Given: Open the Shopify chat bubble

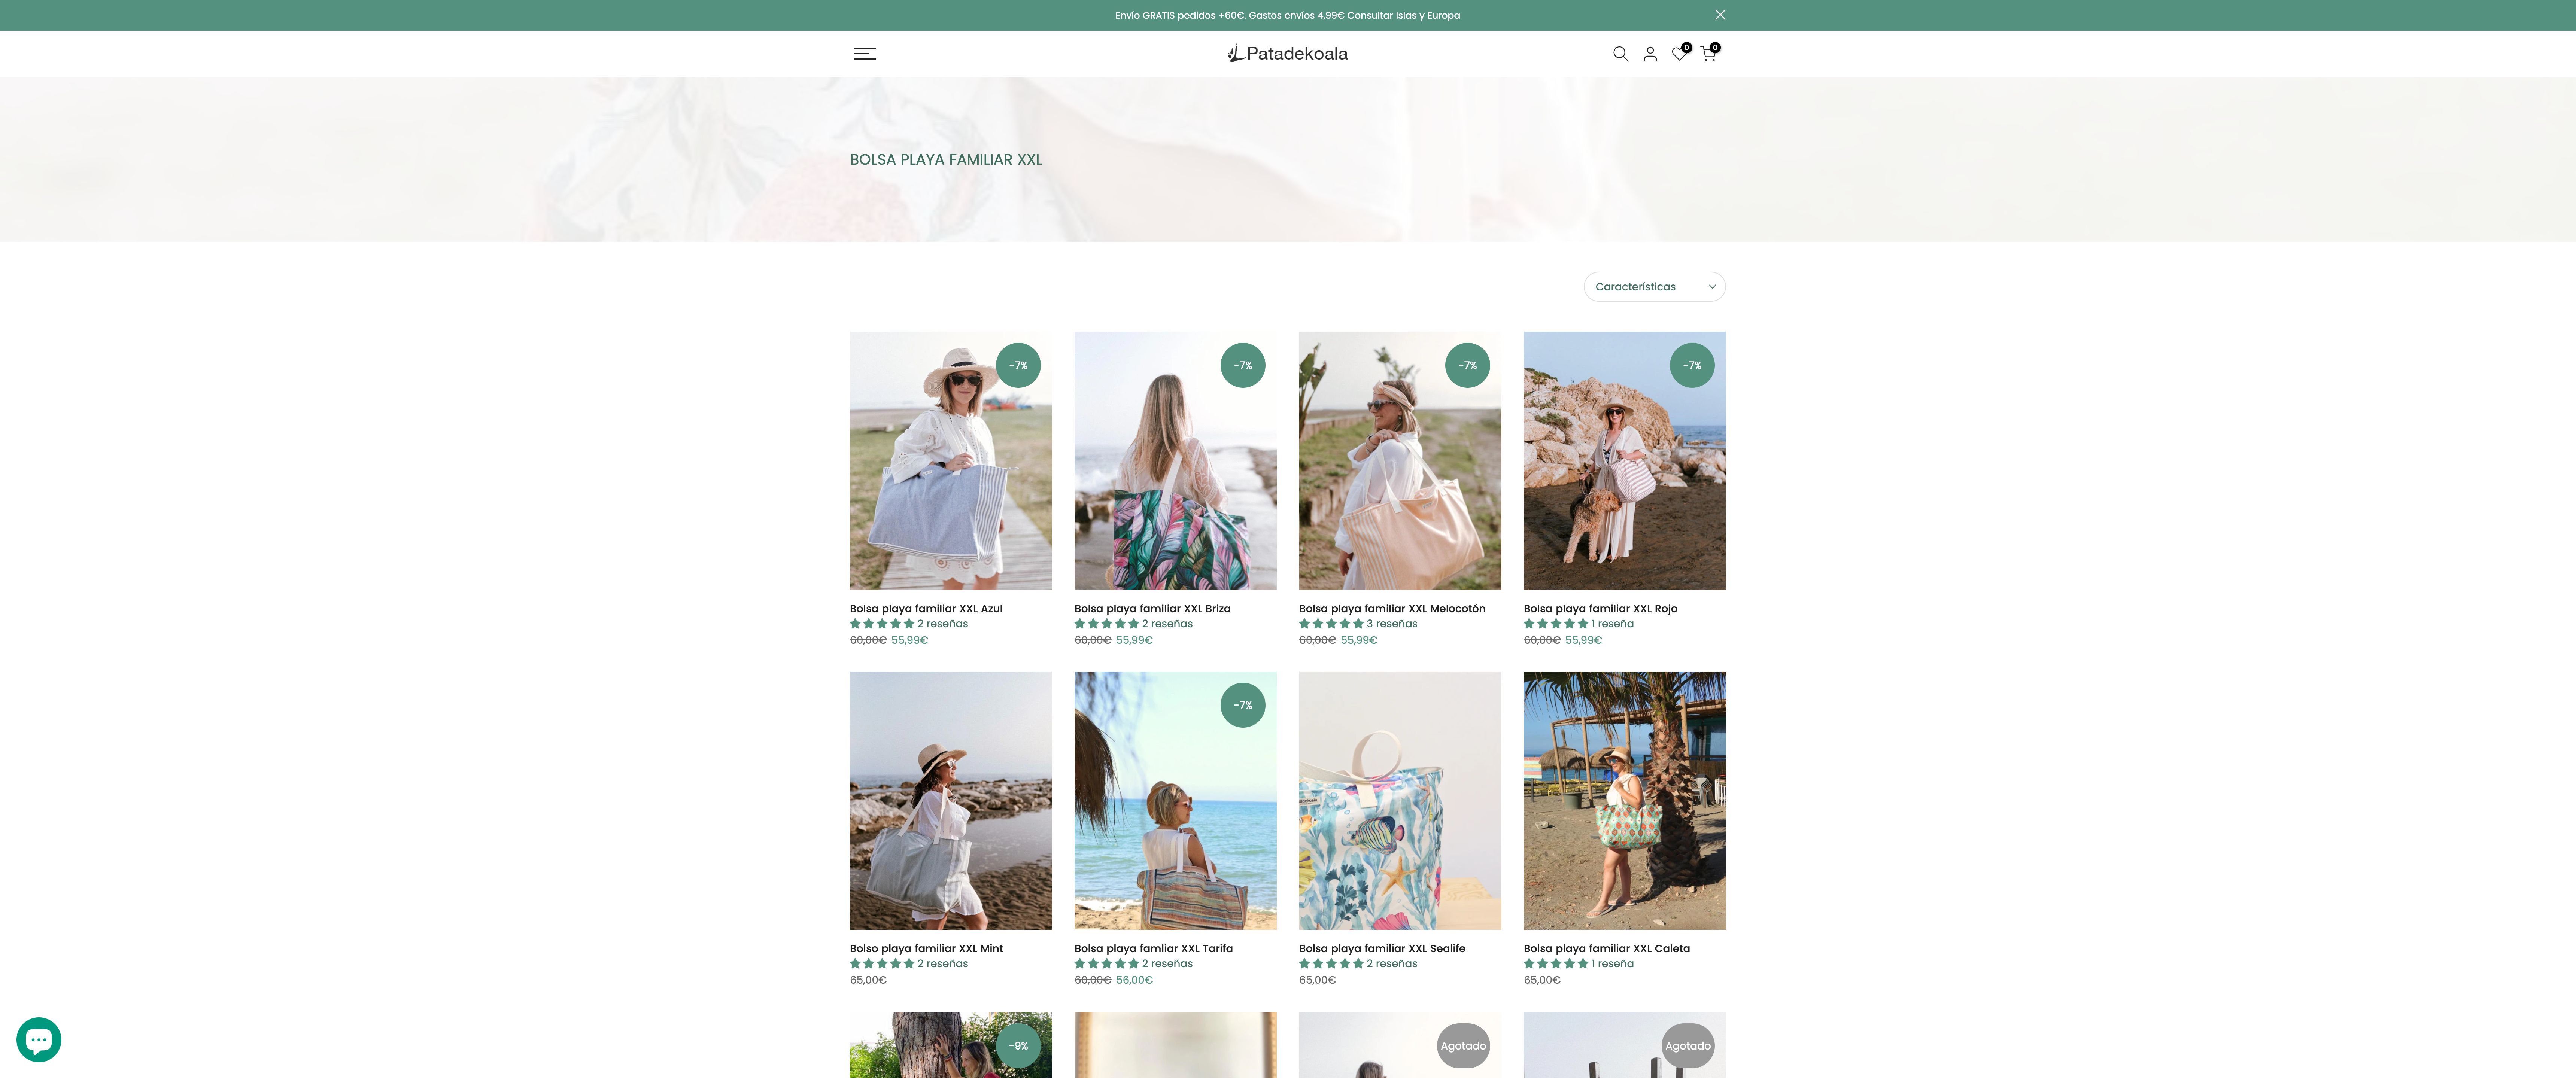Looking at the screenshot, I should click(x=39, y=1040).
